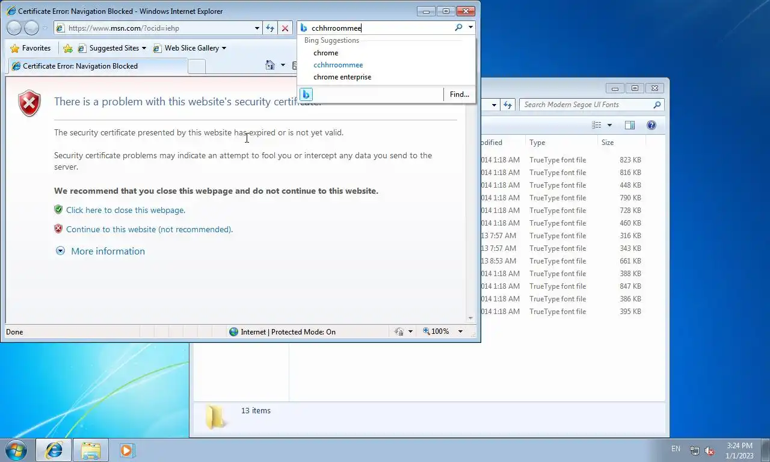Open the recent pages dropdown arrow

(45, 28)
